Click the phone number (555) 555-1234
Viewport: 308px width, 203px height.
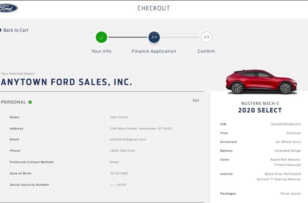122,151
